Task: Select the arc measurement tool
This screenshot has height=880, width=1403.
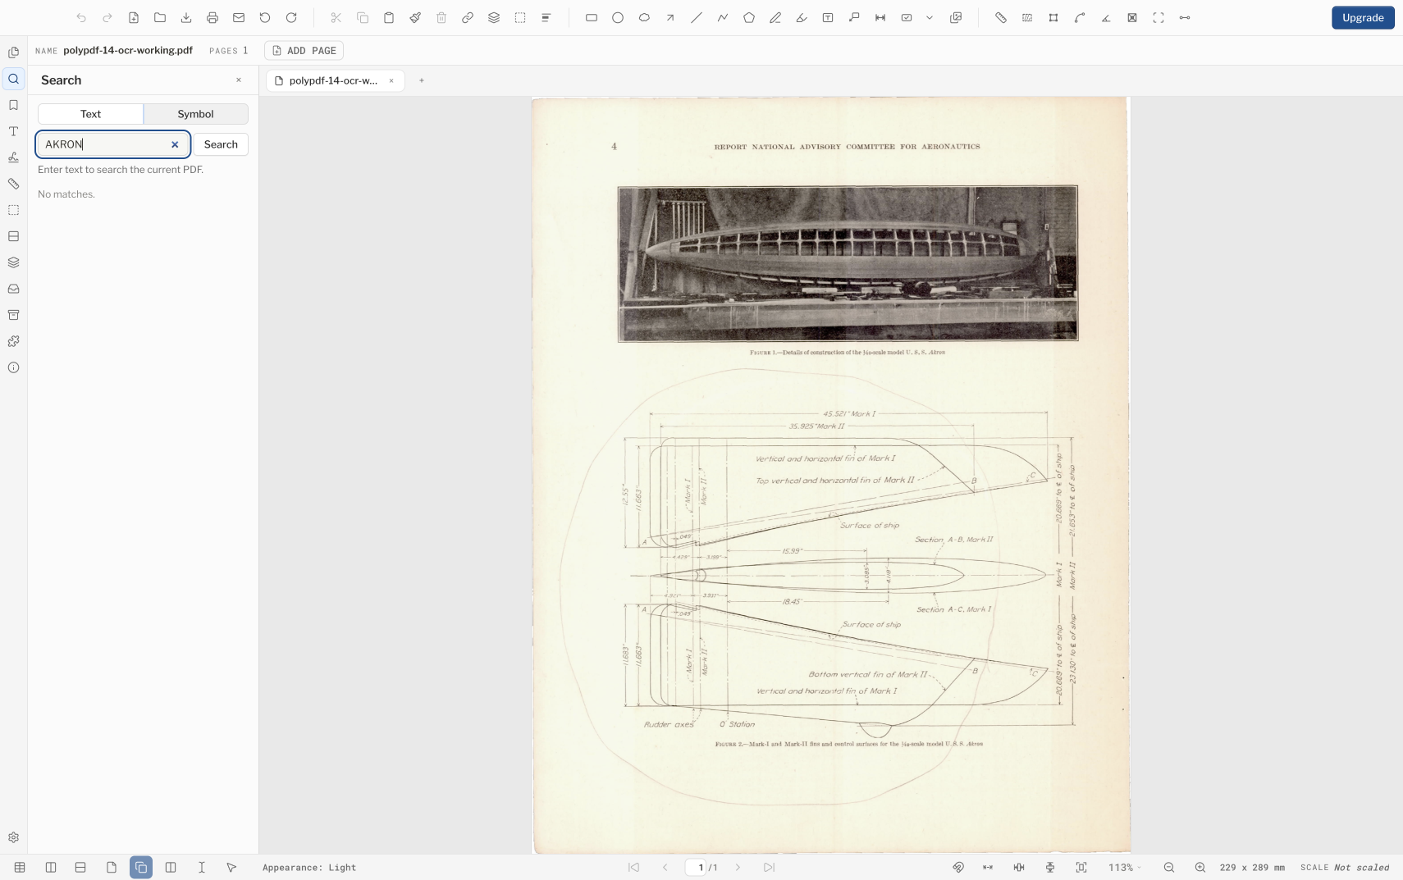Action: [1080, 17]
